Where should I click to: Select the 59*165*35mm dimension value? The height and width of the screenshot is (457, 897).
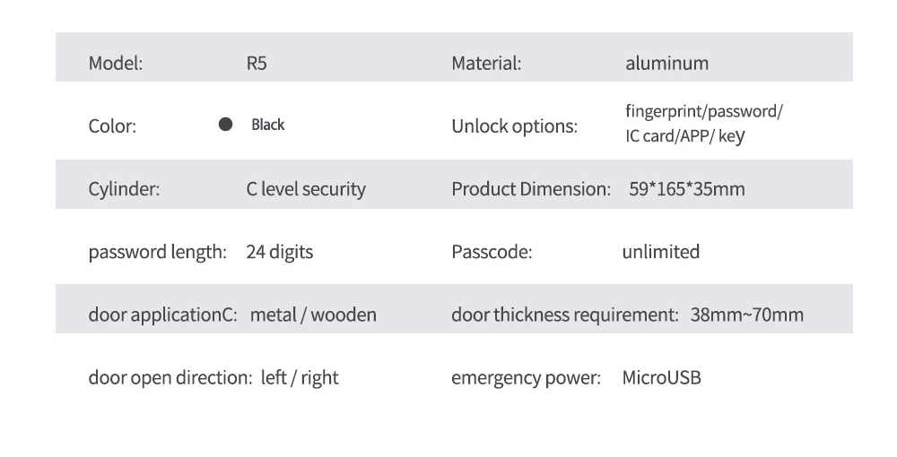[x=687, y=189]
